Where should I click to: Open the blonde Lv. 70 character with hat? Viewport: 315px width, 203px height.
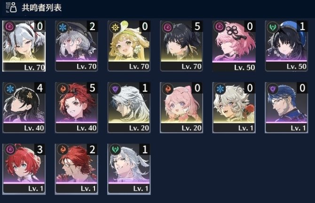[x=129, y=46]
